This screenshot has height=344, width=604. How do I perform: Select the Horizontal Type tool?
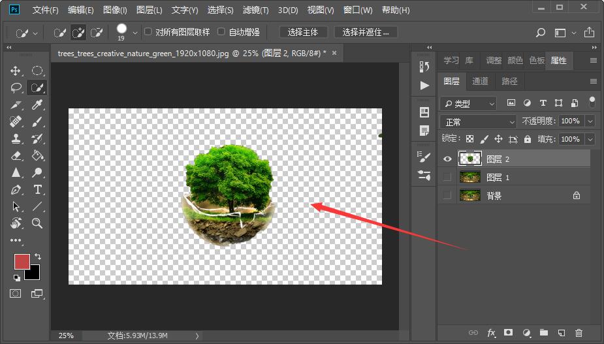coord(37,189)
